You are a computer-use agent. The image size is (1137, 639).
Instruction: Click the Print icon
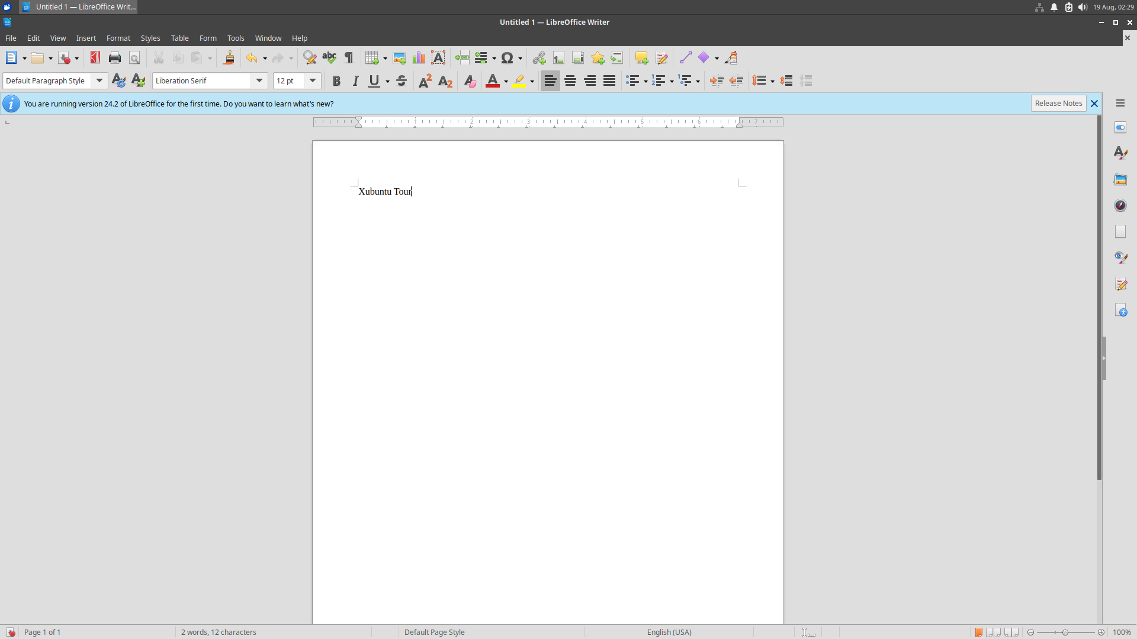(115, 57)
